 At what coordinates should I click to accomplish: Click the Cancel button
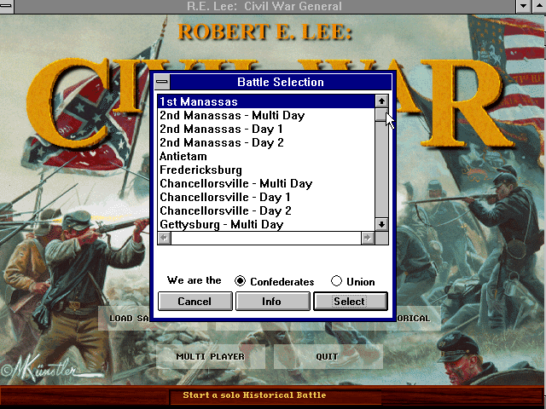tap(195, 301)
